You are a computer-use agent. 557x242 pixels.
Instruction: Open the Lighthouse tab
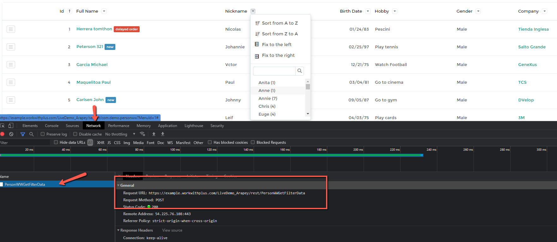(194, 125)
